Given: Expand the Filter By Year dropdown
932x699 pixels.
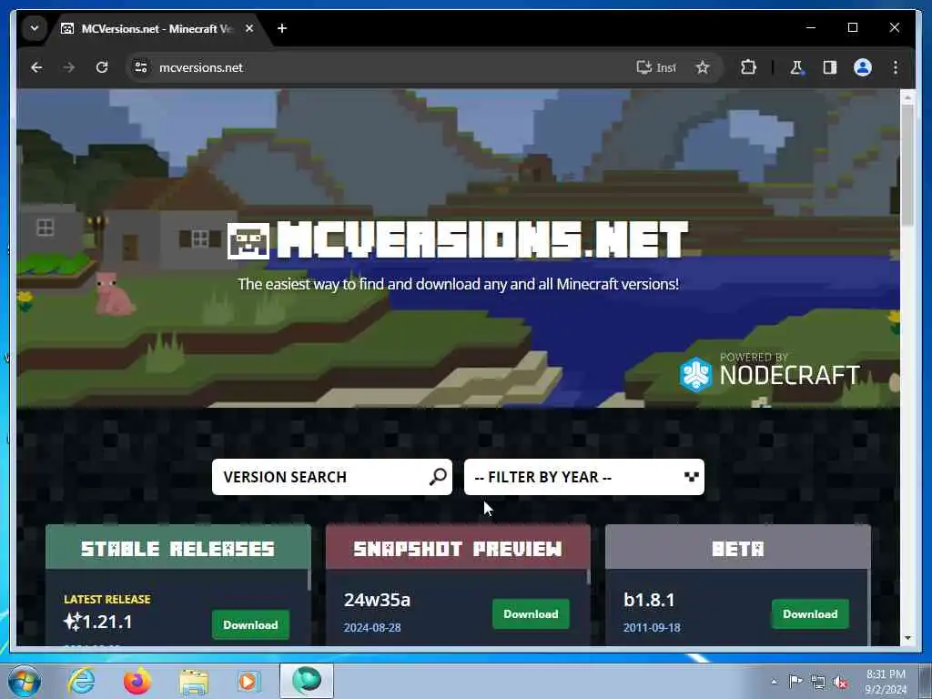Looking at the screenshot, I should pyautogui.click(x=583, y=477).
